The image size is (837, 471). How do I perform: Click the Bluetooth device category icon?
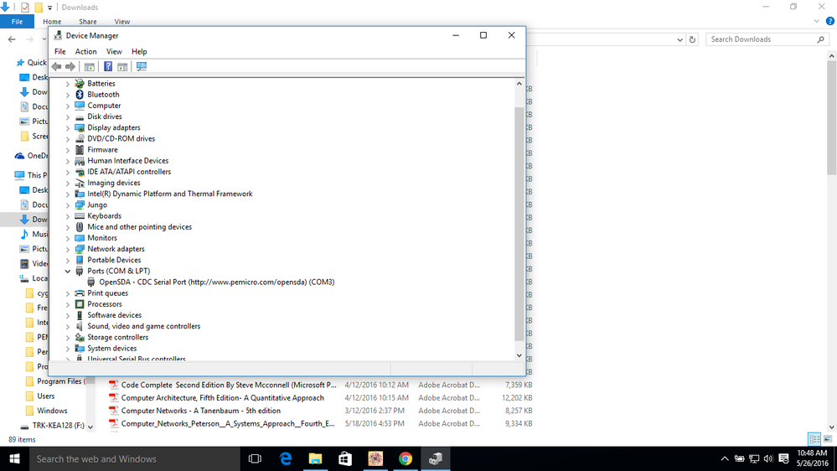click(80, 95)
